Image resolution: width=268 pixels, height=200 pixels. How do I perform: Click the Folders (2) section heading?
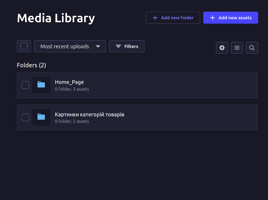[32, 65]
